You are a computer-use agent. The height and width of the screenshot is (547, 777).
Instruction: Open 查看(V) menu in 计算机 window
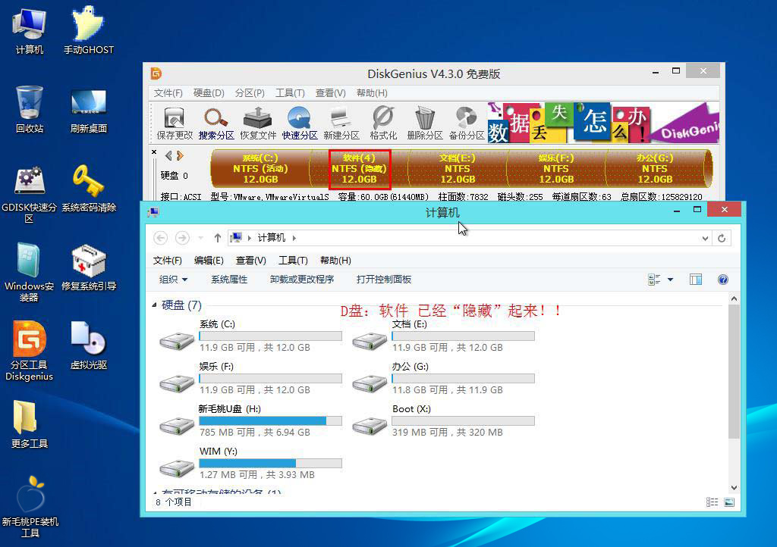coord(250,261)
